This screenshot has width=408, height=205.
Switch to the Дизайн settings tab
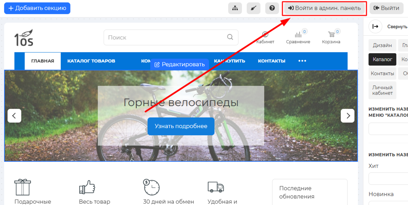point(382,45)
